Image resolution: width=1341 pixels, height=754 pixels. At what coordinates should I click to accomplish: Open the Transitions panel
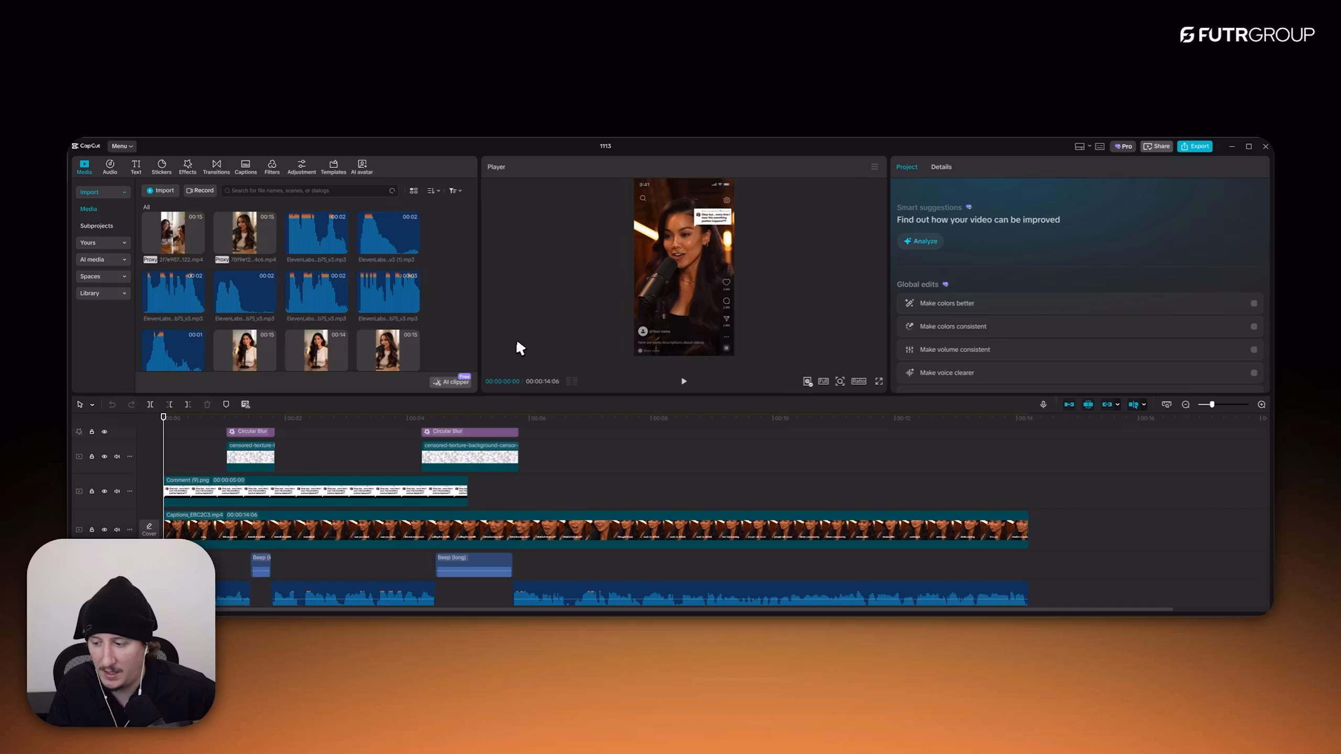216,167
